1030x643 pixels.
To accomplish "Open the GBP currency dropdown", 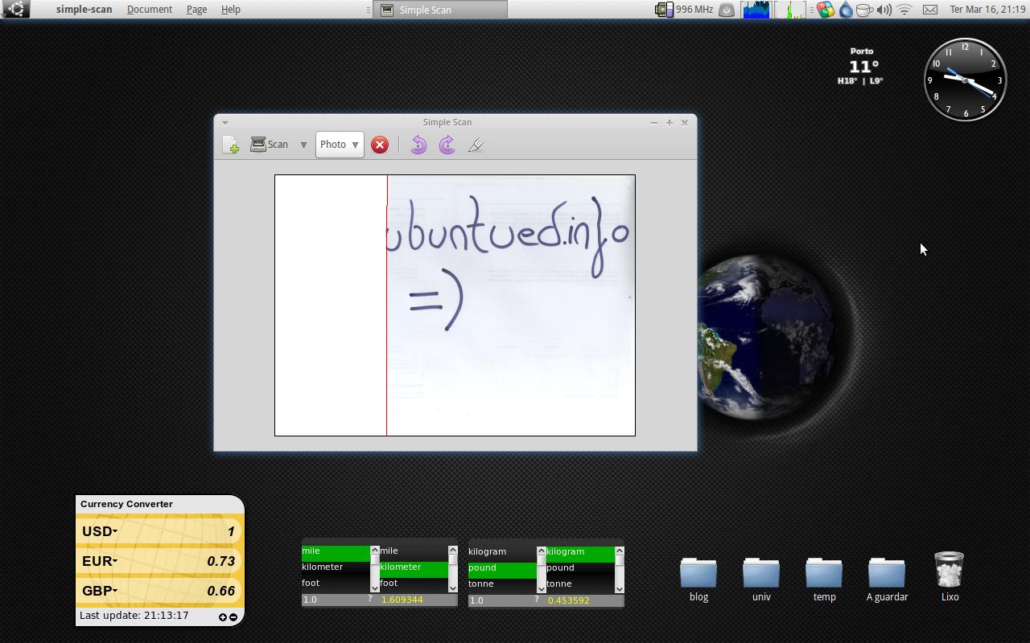I will tap(100, 591).
